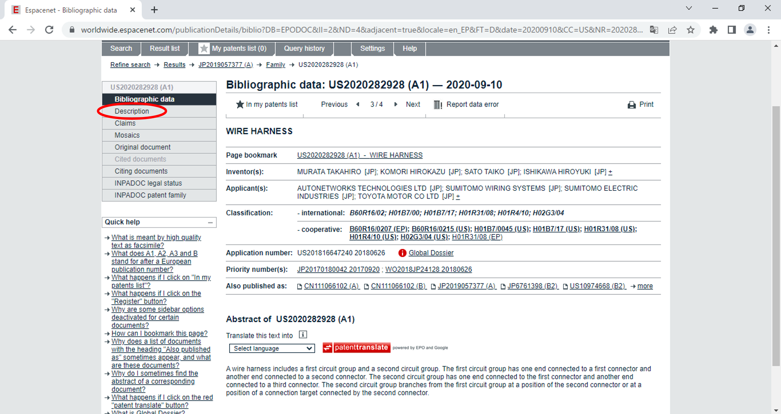Open quick help: How can I bookmark this page?
781x414 pixels.
tap(159, 333)
